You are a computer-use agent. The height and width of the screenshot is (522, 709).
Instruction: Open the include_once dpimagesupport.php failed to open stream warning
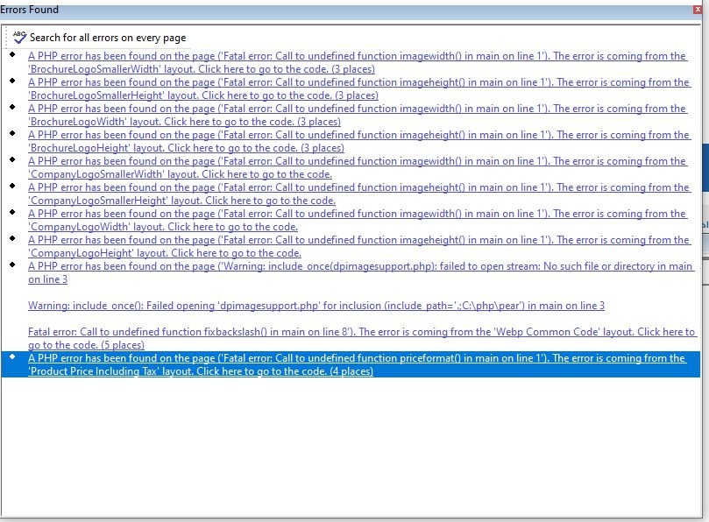pyautogui.click(x=360, y=272)
